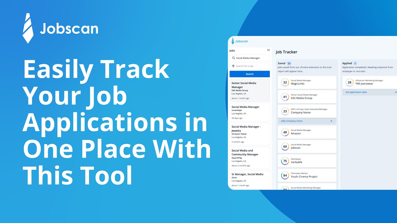Screen dimensions: 397x223
Task: Click the 28 days ago timestamp
Action: pos(237,118)
